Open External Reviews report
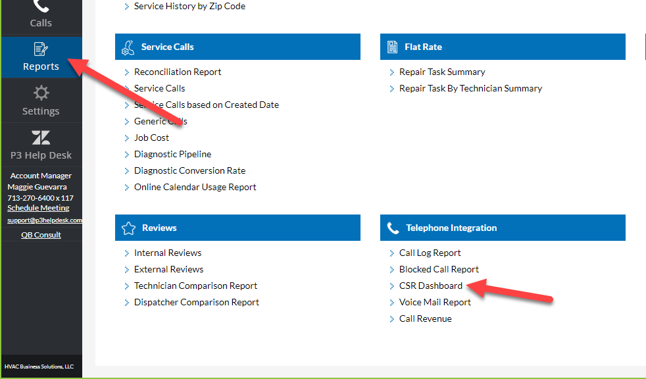646x379 pixels. [168, 269]
